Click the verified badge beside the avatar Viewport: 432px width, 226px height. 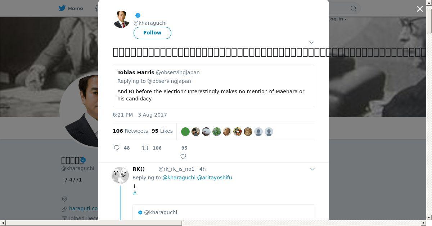138,15
